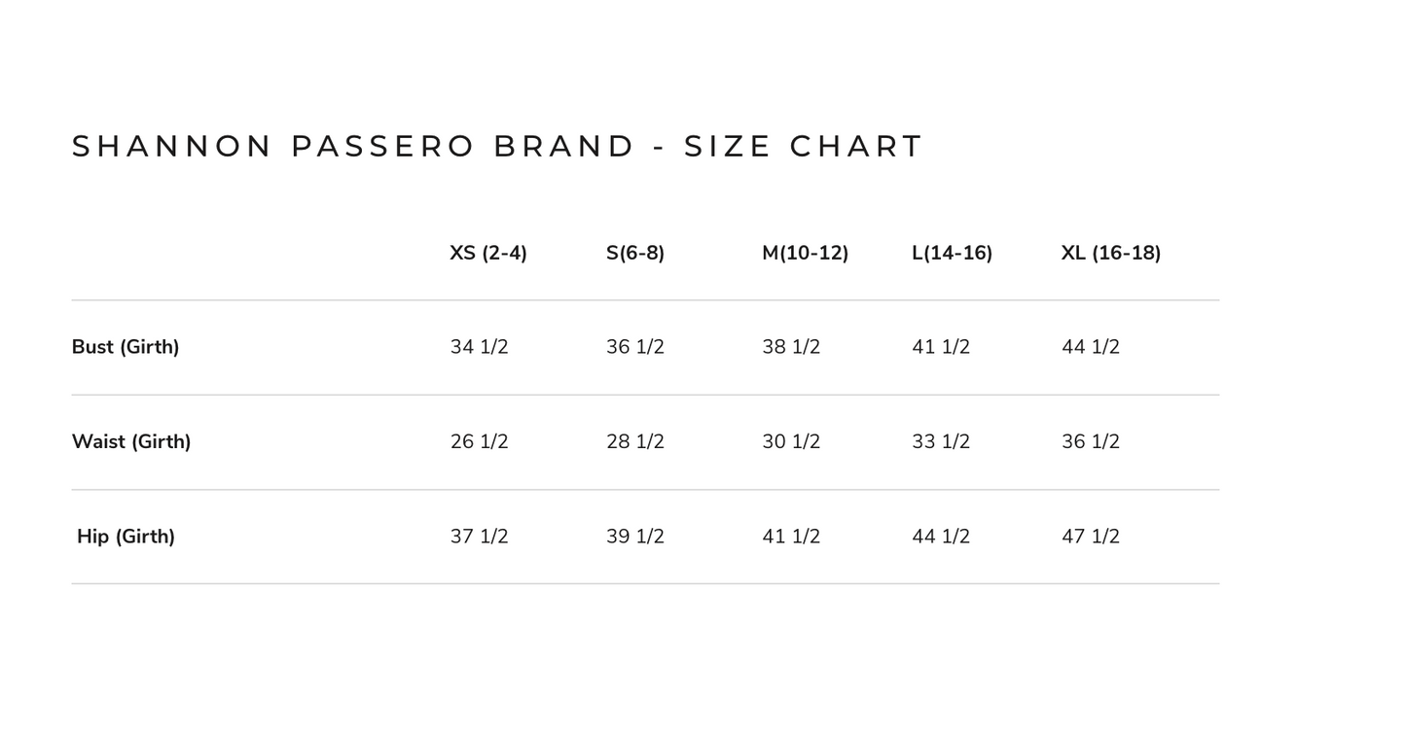This screenshot has height=730, width=1406.
Task: Select the XL (16-18) column header
Action: click(x=1111, y=253)
